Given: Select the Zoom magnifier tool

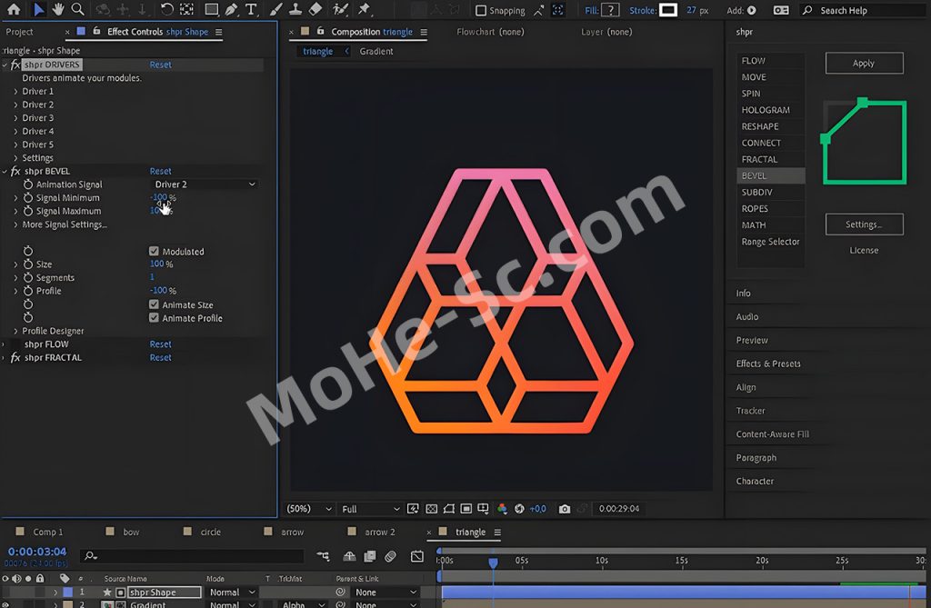Looking at the screenshot, I should point(78,10).
